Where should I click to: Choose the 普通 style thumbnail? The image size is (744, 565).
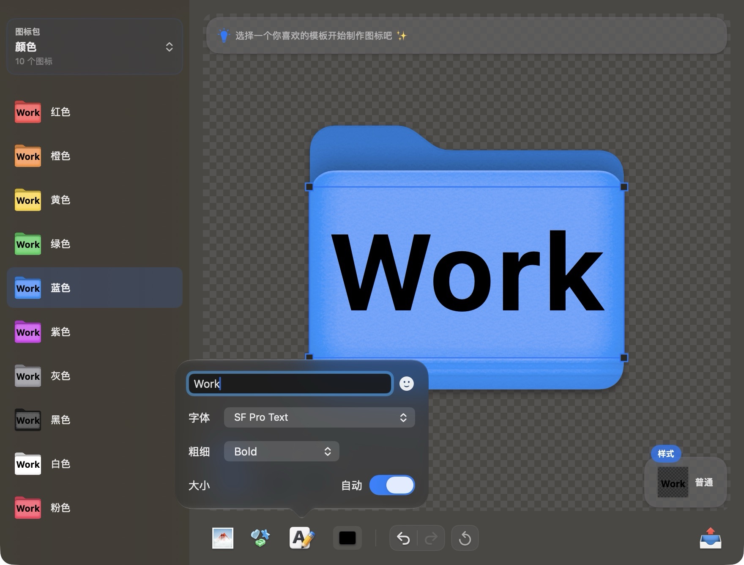(673, 483)
